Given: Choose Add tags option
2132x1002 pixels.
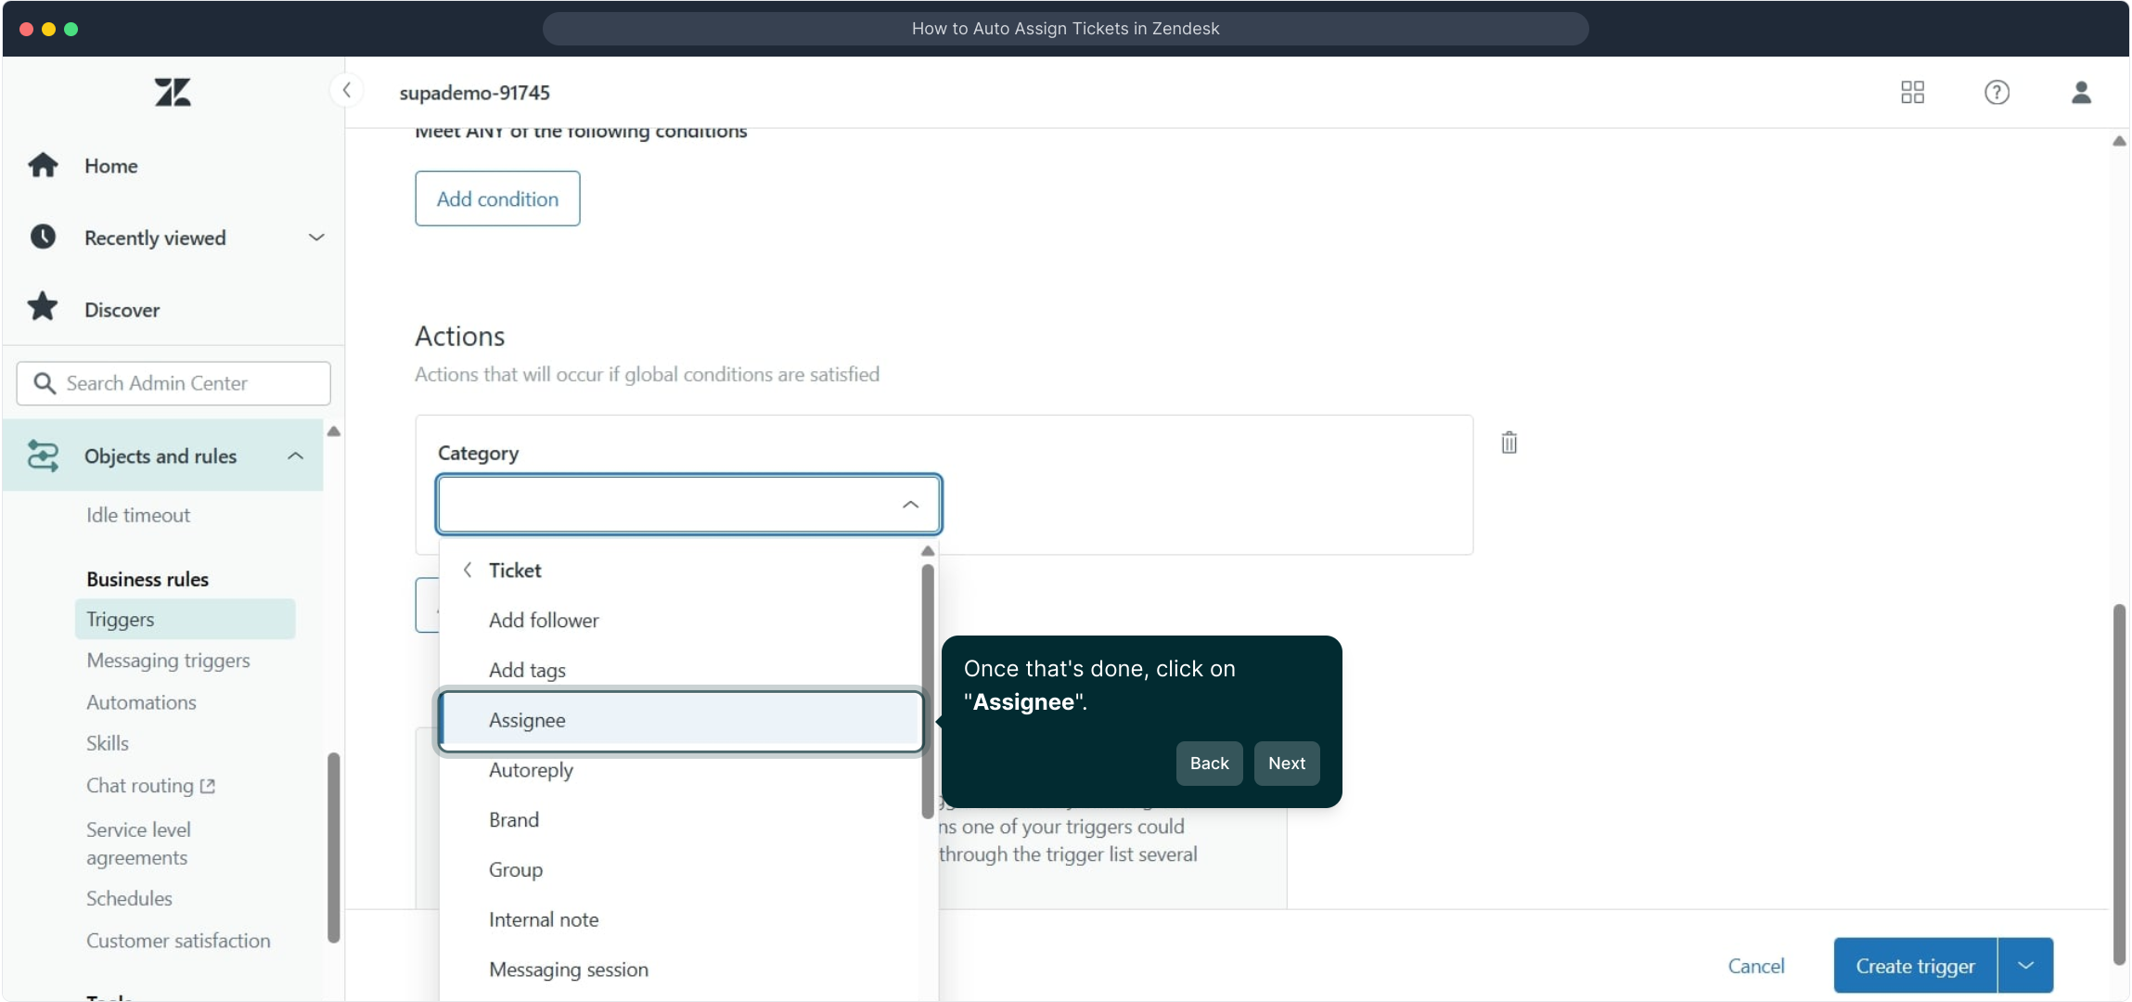Looking at the screenshot, I should pos(527,670).
